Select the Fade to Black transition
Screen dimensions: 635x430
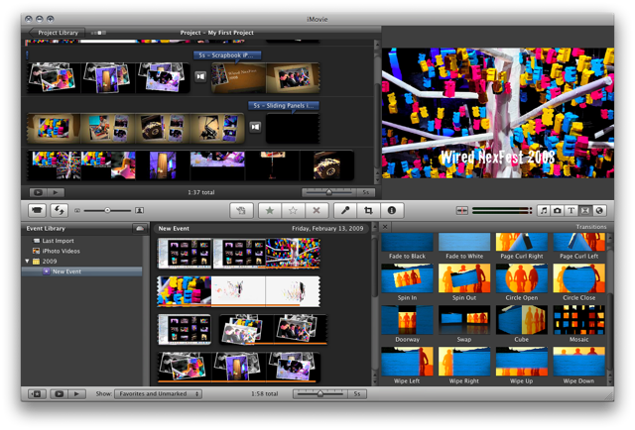click(x=407, y=246)
